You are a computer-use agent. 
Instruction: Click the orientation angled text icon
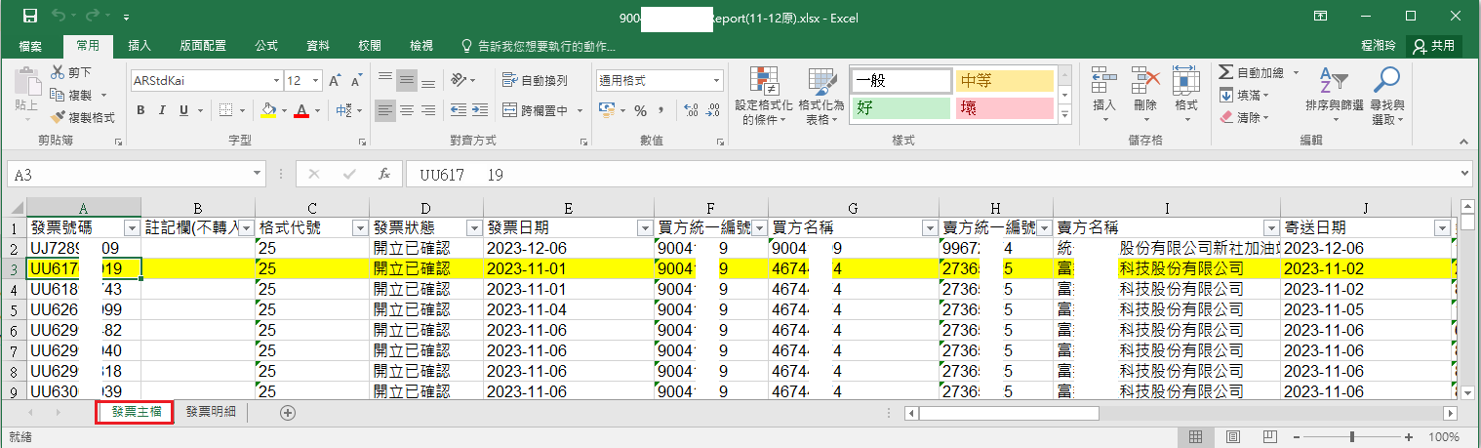click(x=459, y=80)
